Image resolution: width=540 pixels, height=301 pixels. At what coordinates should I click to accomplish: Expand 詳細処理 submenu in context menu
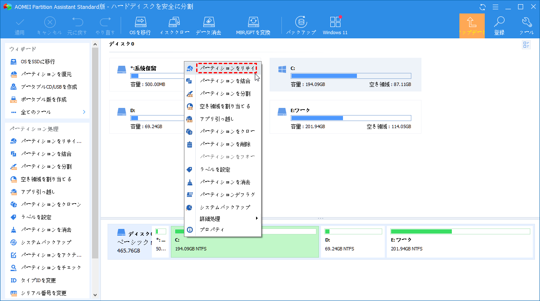click(x=223, y=219)
